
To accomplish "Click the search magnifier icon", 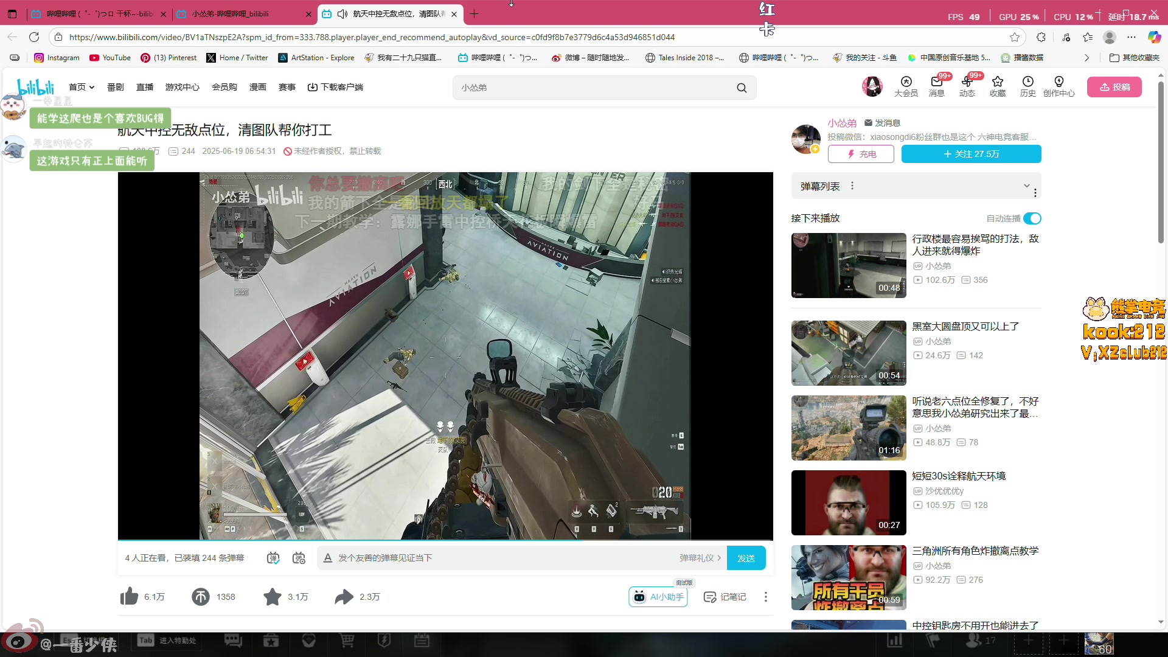I will pyautogui.click(x=742, y=88).
